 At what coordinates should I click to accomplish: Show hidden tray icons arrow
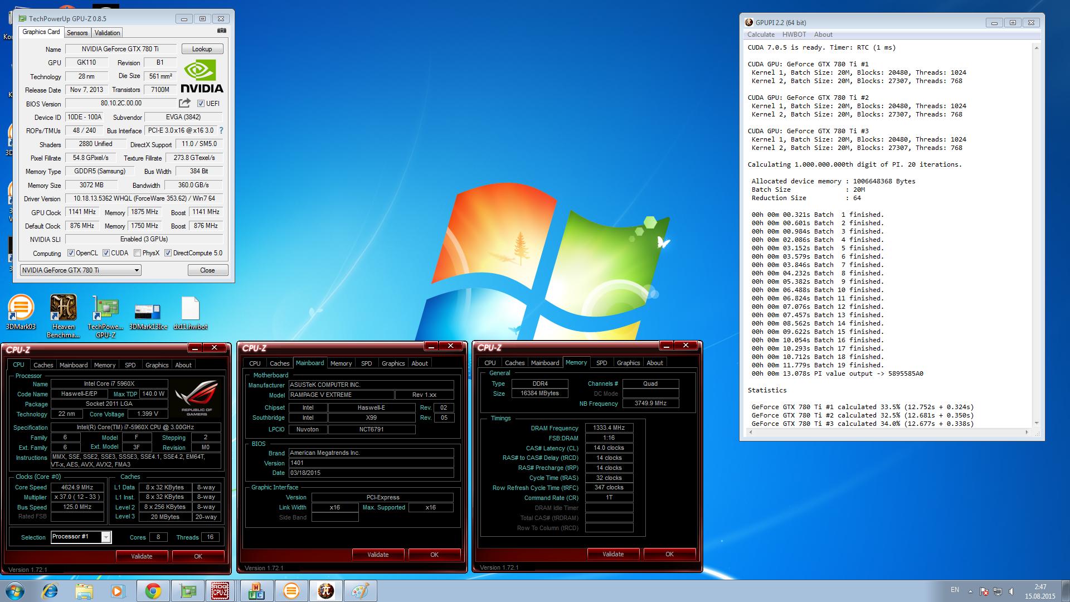click(970, 591)
